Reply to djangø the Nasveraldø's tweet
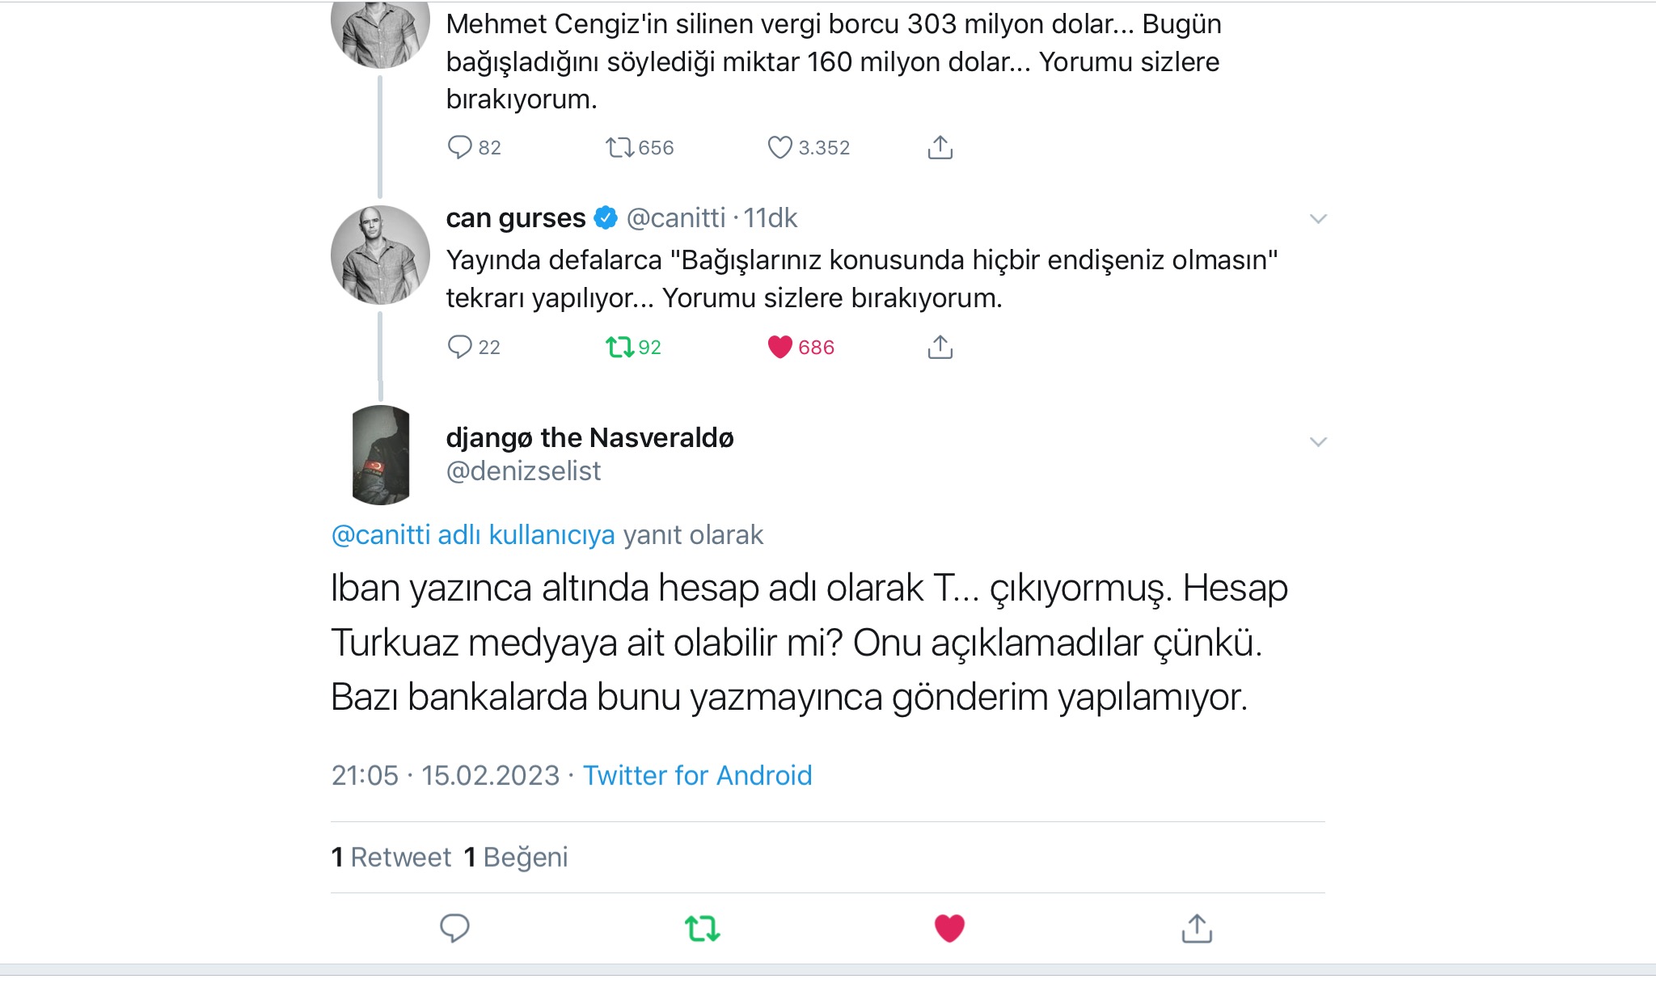This screenshot has width=1656, height=983. [454, 928]
